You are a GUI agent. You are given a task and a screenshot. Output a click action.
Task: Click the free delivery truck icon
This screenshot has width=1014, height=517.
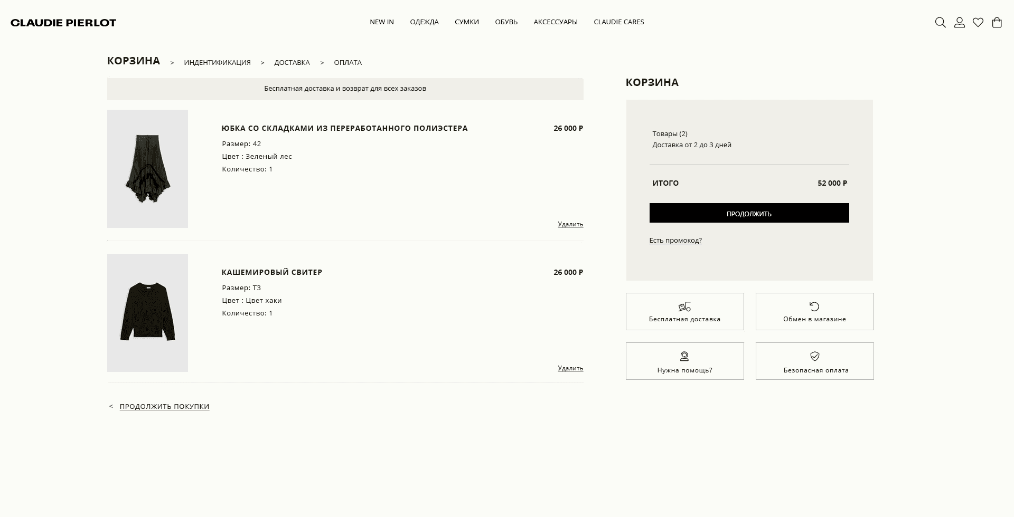[x=684, y=307]
